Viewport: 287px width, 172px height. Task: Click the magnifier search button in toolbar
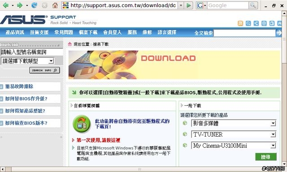click(x=253, y=5)
